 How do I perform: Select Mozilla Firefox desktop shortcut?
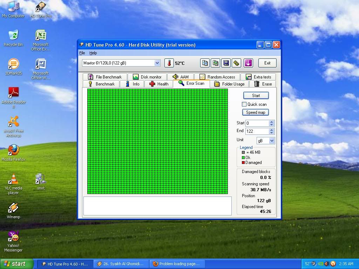(13, 153)
